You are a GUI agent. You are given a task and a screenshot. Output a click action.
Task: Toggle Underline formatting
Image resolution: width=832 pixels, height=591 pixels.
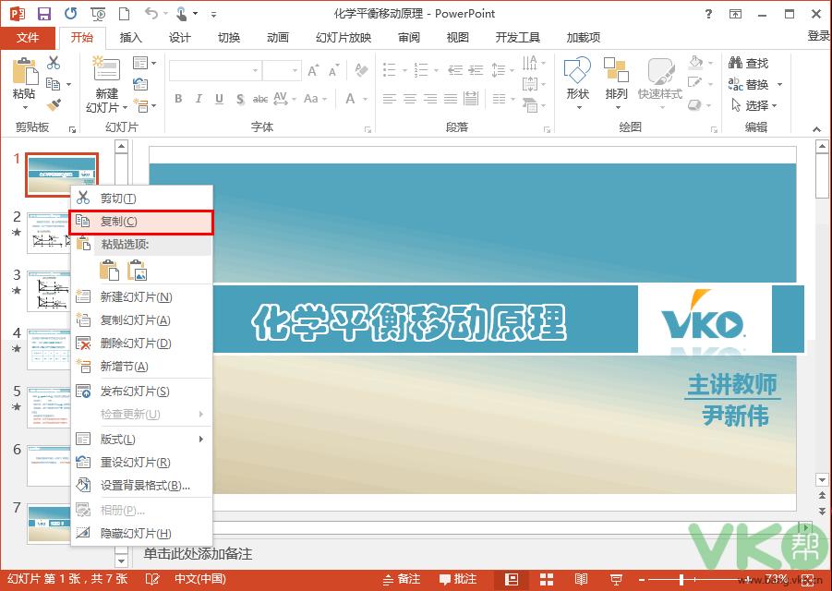click(219, 99)
